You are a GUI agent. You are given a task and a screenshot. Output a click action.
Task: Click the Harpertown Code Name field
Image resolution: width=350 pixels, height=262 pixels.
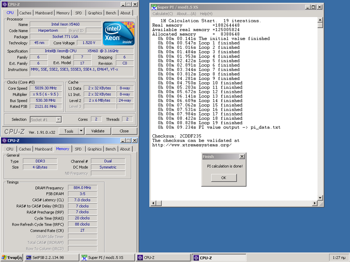coord(48,31)
